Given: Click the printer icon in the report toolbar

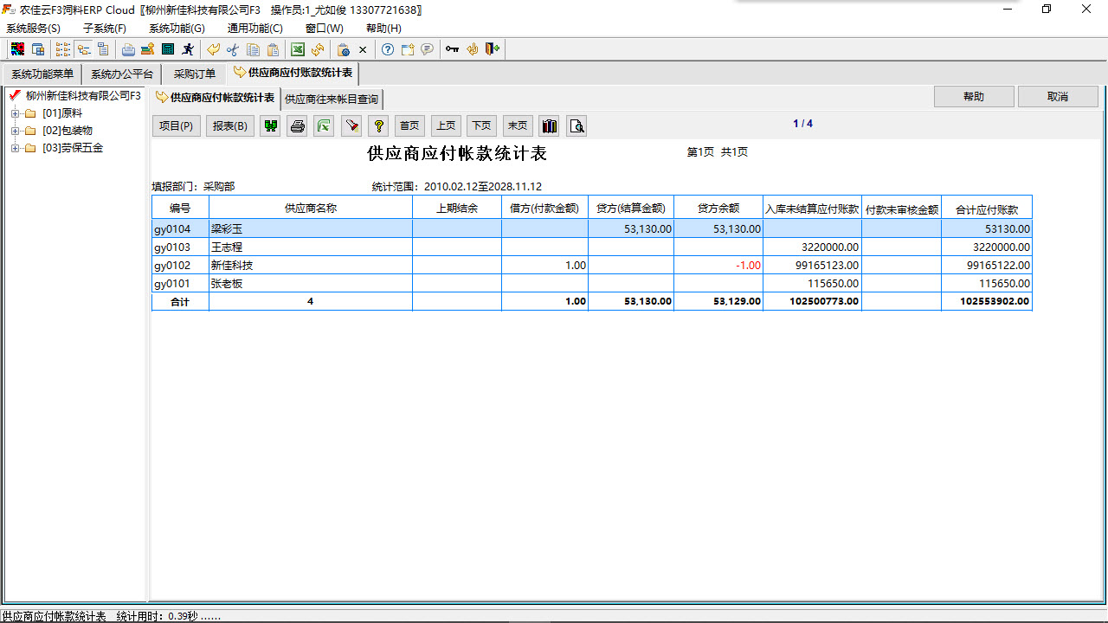Looking at the screenshot, I should tap(297, 125).
